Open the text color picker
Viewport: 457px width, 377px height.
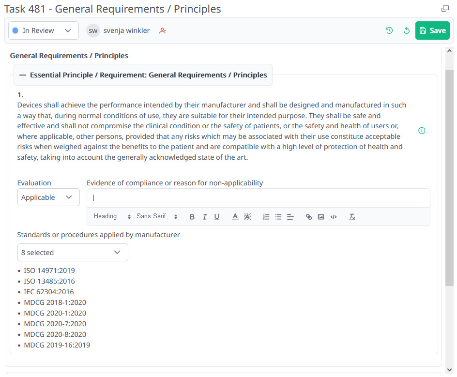point(235,217)
